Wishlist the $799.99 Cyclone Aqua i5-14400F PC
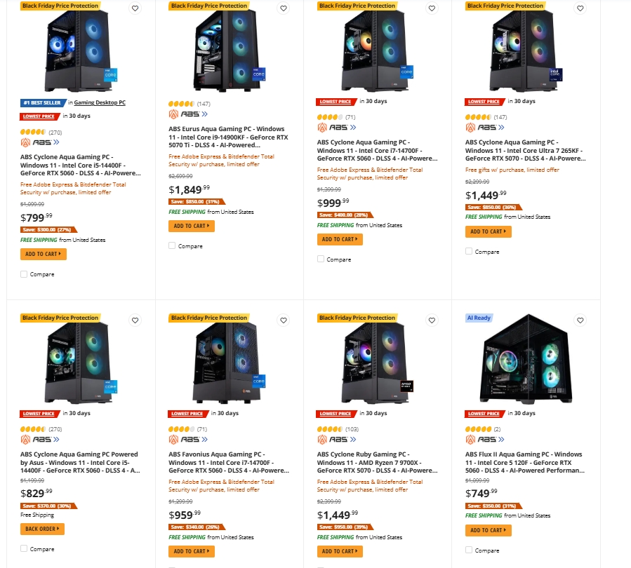This screenshot has height=568, width=631. [x=135, y=8]
